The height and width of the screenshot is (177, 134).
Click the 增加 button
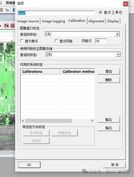pos(108,71)
